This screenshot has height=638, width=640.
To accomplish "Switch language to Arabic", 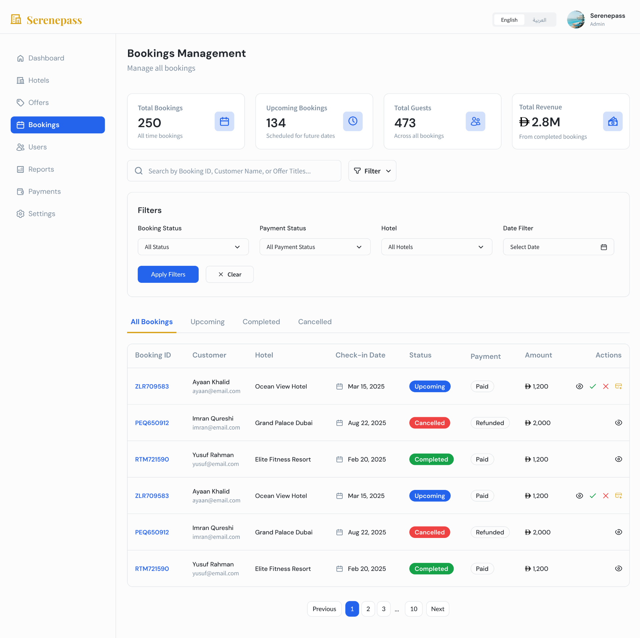I will tap(539, 20).
